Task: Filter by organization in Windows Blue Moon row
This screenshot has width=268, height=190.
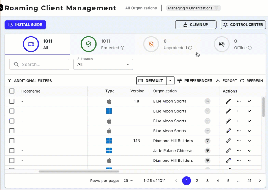Action: 207,111
